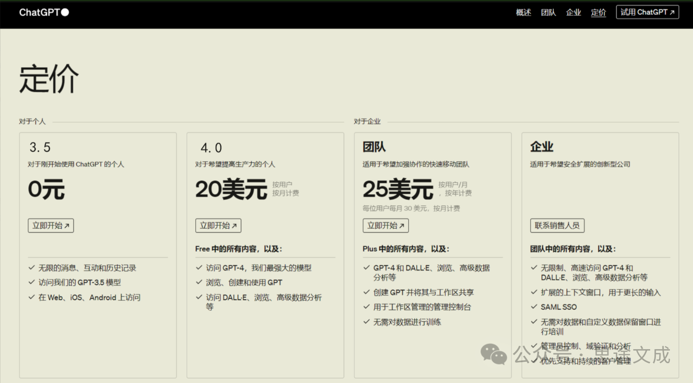Click checkmark beside 无需对数据进行训练
The height and width of the screenshot is (383, 693).
pos(366,322)
